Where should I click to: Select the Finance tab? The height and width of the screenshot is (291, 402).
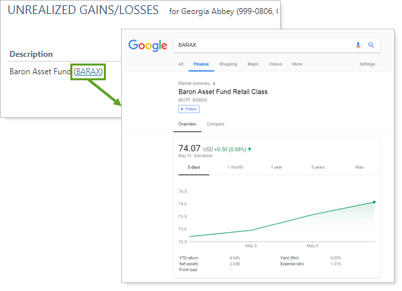[x=201, y=64]
